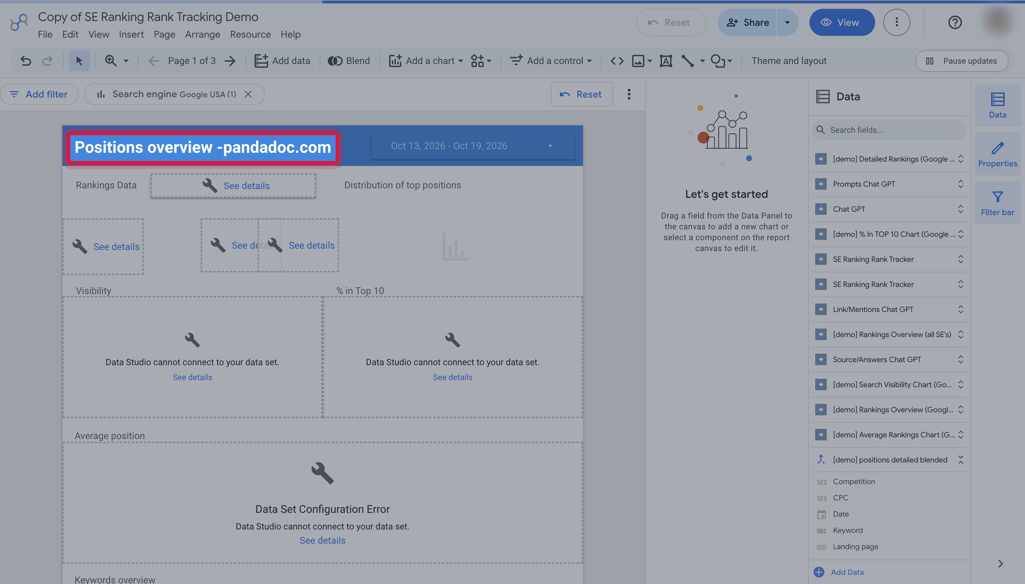The image size is (1025, 584).
Task: Open the zoom level dropdown arrow
Action: point(126,61)
